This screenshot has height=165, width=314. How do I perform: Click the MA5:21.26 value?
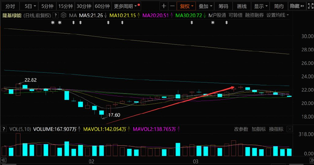(91, 15)
